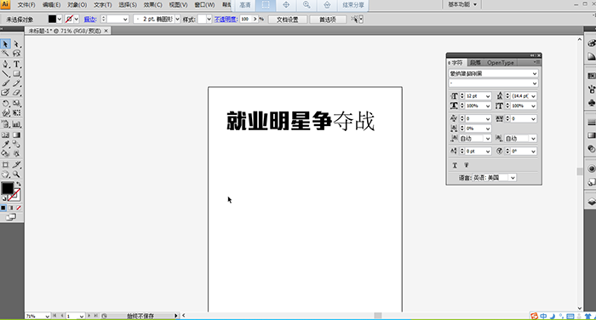Select the Zoom tool in toolbox
596x320 pixels.
(x=17, y=174)
